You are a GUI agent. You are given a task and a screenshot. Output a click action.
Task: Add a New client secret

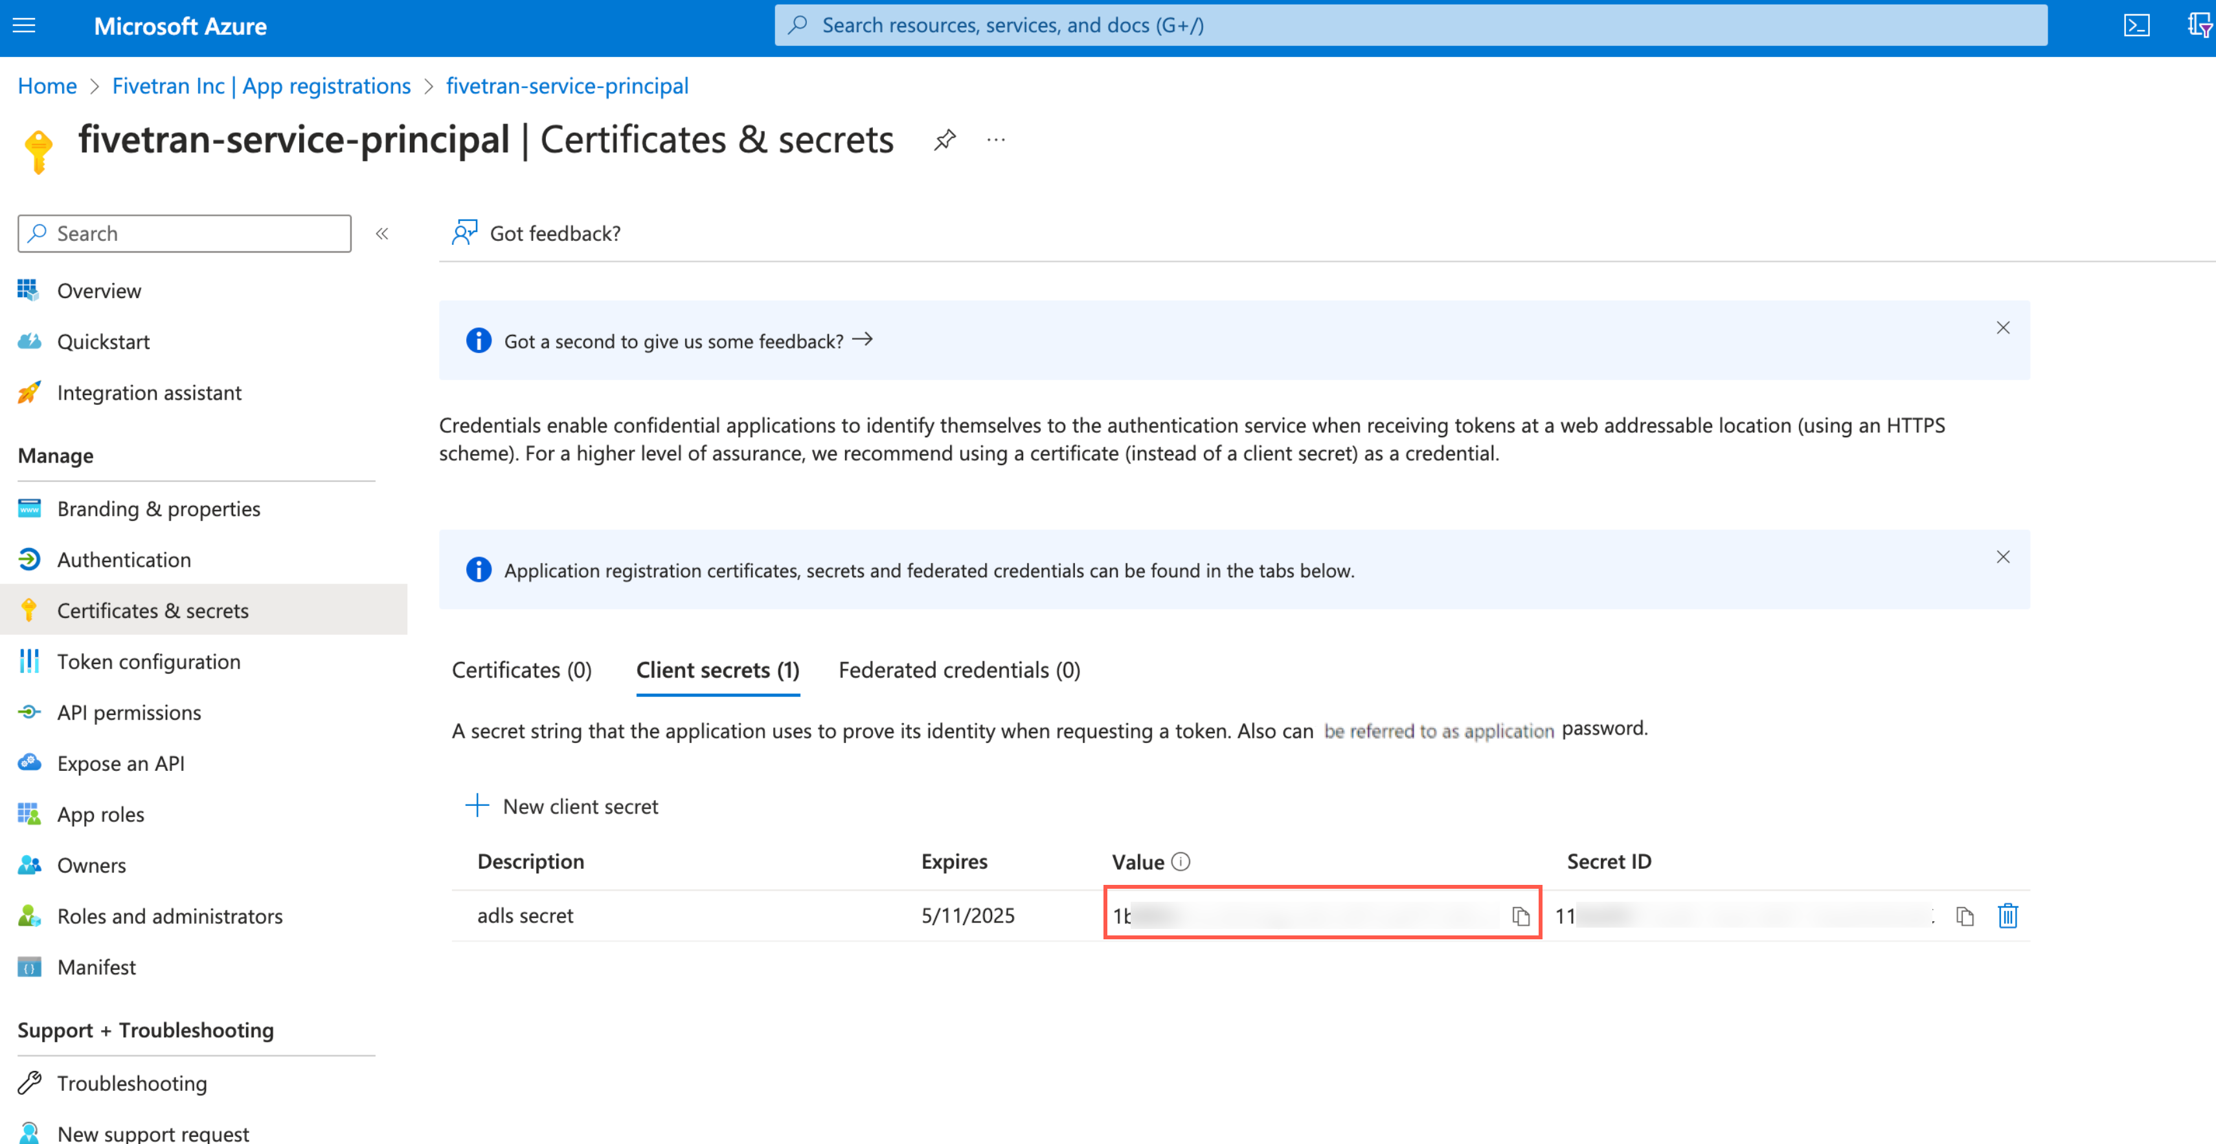coord(561,806)
